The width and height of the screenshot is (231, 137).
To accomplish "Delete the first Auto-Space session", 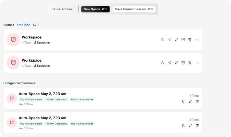I will click(197, 101).
